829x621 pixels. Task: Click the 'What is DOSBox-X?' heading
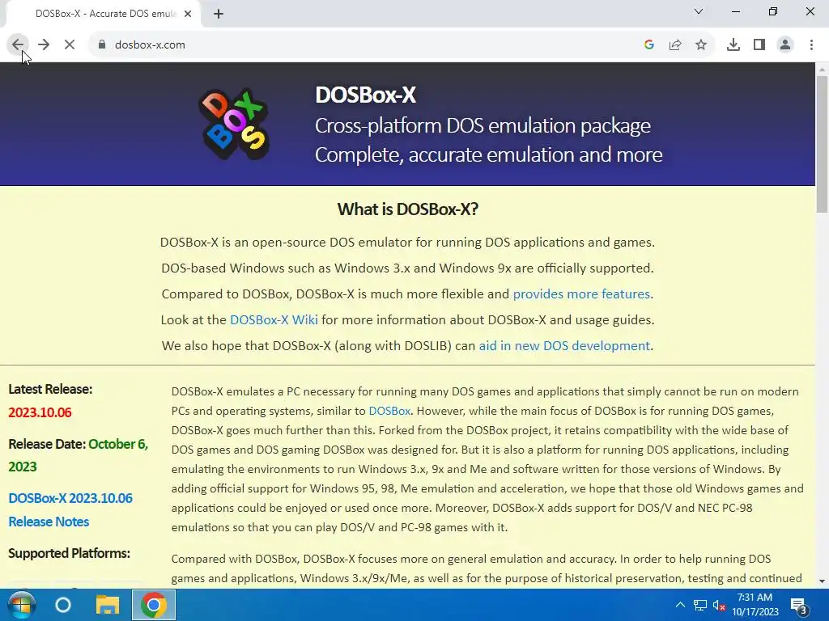click(408, 209)
